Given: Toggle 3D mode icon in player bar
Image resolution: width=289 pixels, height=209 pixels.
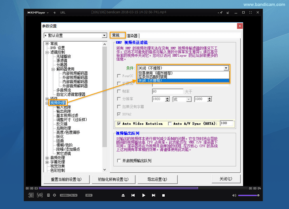Looking at the screenshot, I should 31,195.
